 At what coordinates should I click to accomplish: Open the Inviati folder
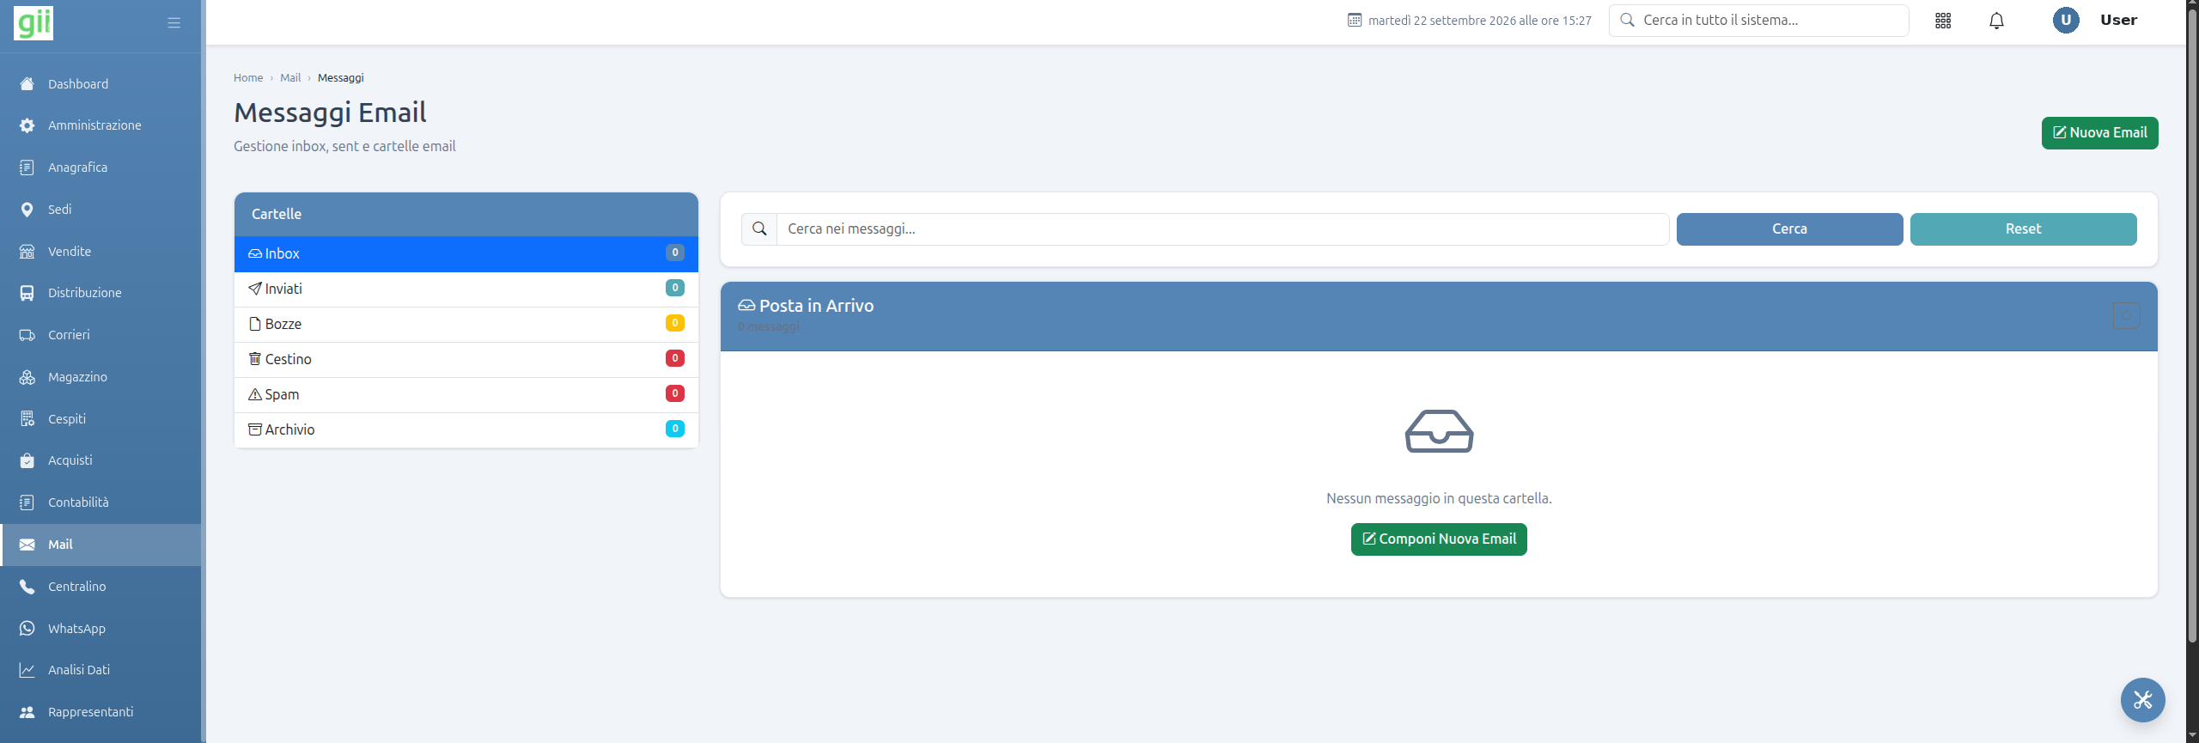tap(466, 289)
